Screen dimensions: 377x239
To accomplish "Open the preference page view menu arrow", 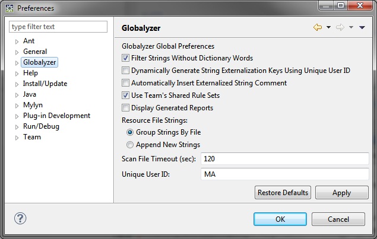I will click(x=362, y=28).
